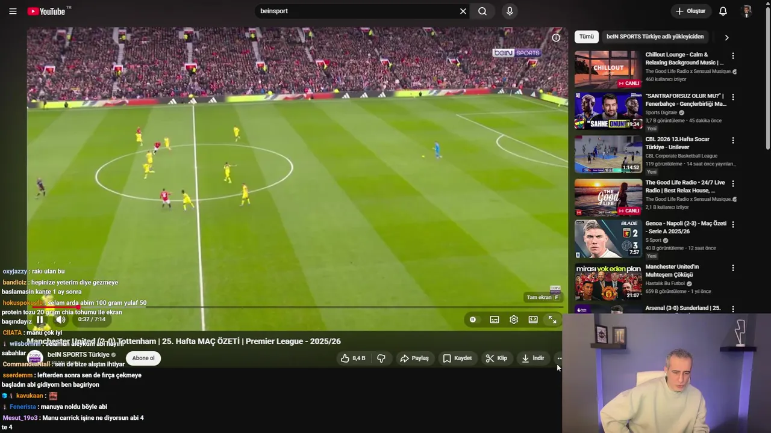The width and height of the screenshot is (771, 433).
Task: Open Manchester United'ın Muhteşem Çöküşü thumbnail
Action: pos(608,282)
